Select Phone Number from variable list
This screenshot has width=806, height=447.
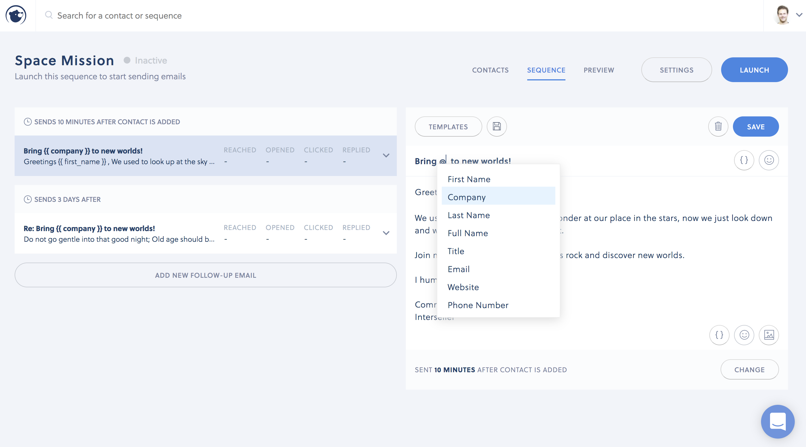[477, 304]
